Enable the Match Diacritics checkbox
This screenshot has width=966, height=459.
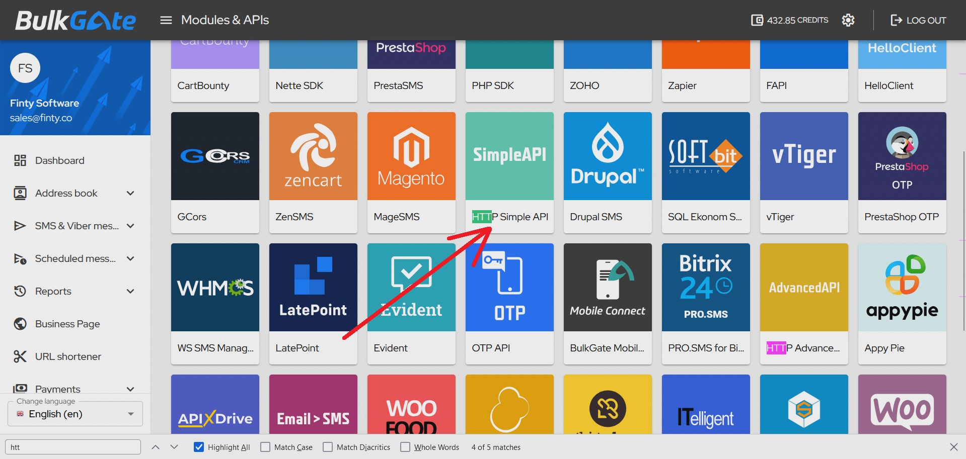(328, 447)
